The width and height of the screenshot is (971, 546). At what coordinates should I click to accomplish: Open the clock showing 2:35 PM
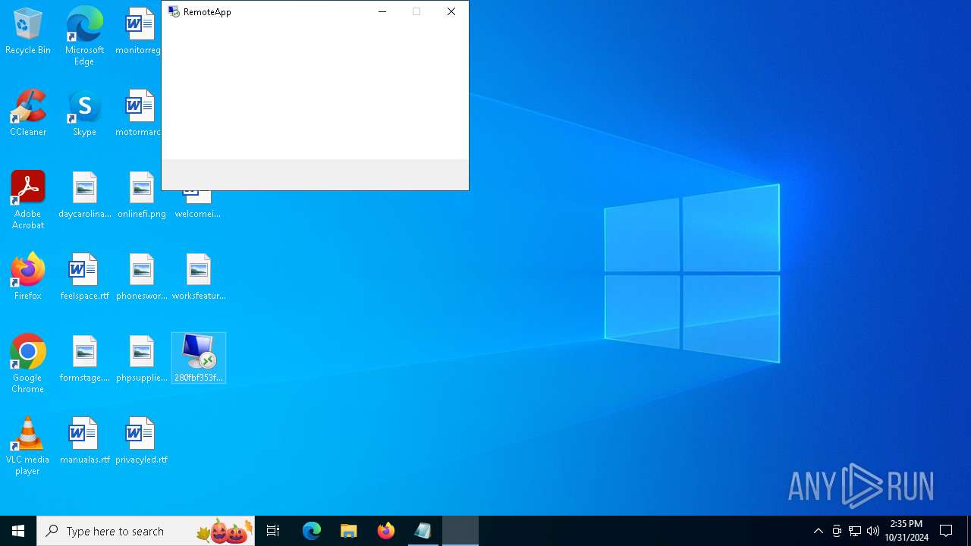907,531
